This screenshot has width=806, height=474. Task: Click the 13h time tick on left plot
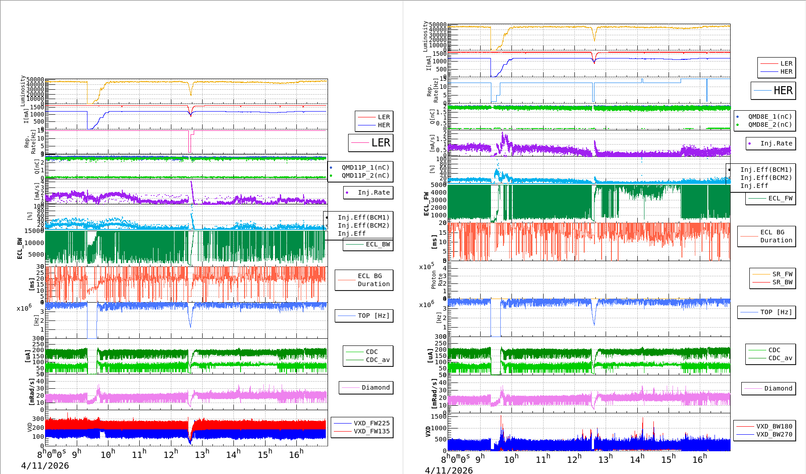(202, 454)
